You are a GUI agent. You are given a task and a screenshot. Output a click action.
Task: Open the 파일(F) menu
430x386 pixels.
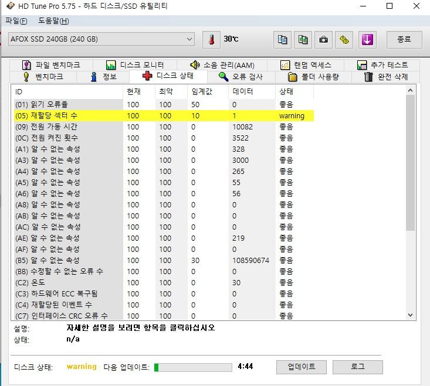(16, 21)
